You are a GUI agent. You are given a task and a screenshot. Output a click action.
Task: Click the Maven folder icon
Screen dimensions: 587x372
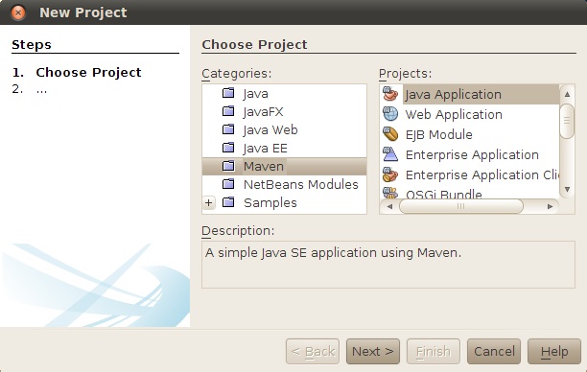coord(228,166)
